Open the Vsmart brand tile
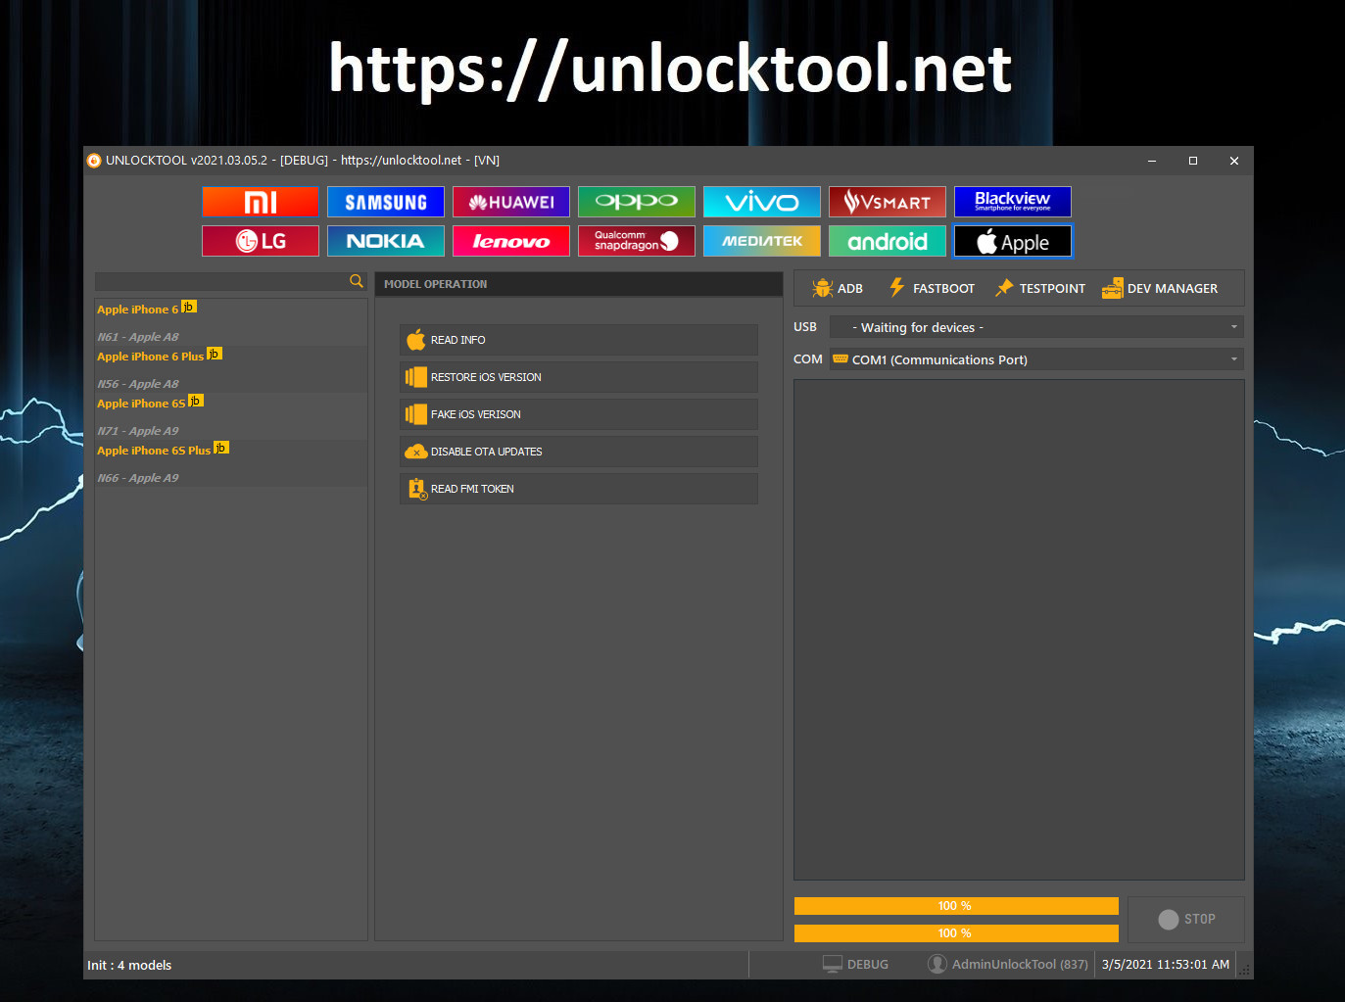Screen dimensions: 1345x1002 pyautogui.click(x=888, y=202)
